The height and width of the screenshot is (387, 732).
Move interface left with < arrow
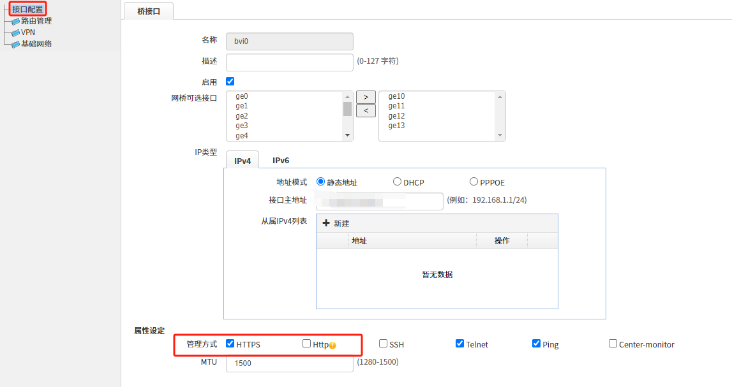[366, 111]
